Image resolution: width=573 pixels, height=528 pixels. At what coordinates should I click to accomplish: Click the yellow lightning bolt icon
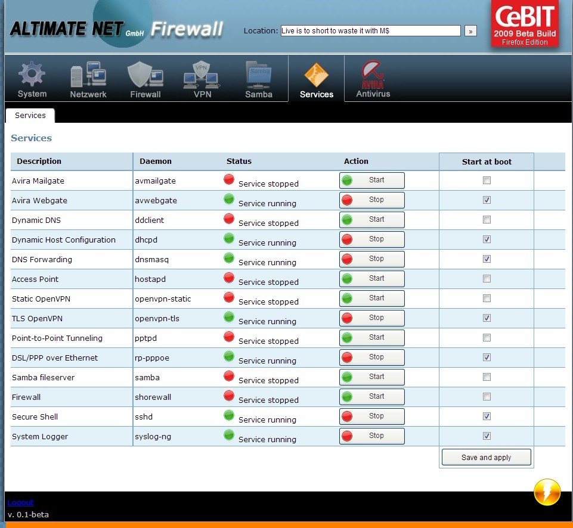tap(547, 492)
